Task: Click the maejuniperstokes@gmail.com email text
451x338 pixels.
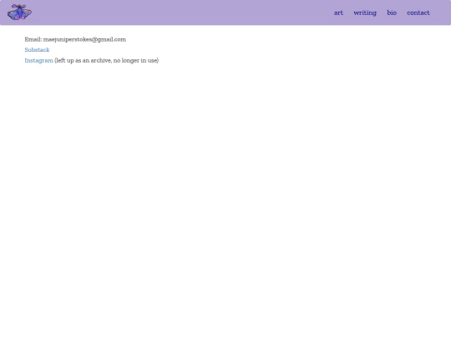Action: [x=84, y=39]
